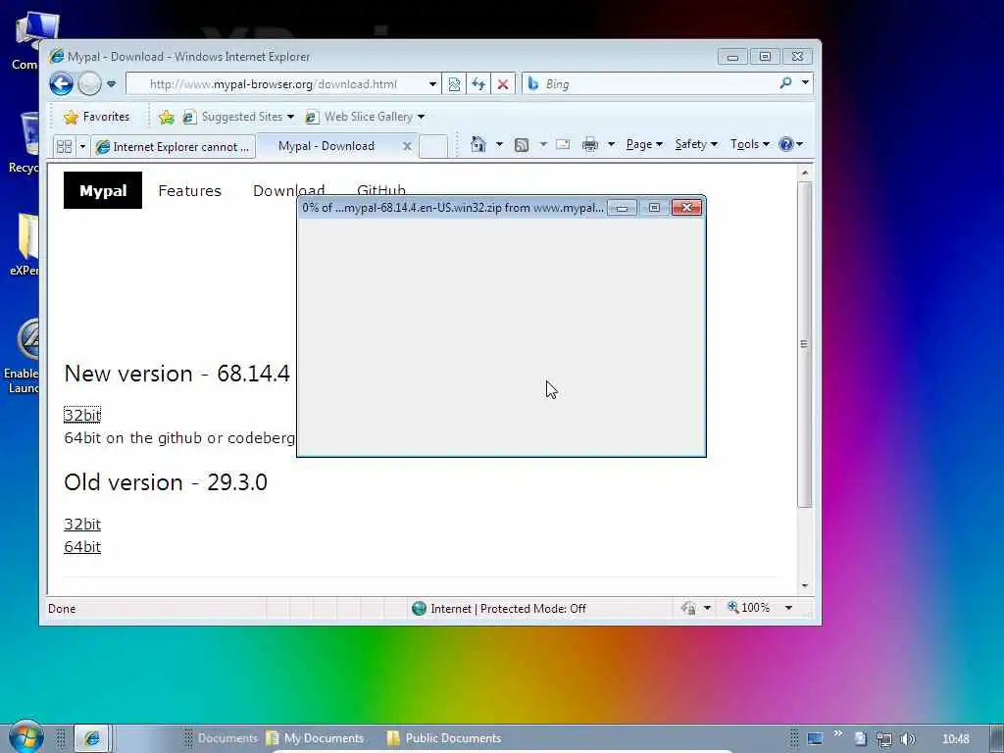Add to Favorites Bar star icon

(x=167, y=117)
